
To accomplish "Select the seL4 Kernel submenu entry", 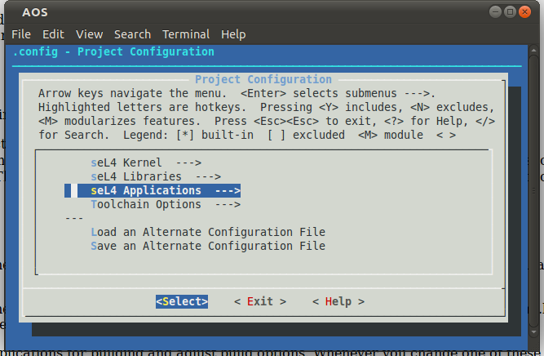I will coord(146,162).
